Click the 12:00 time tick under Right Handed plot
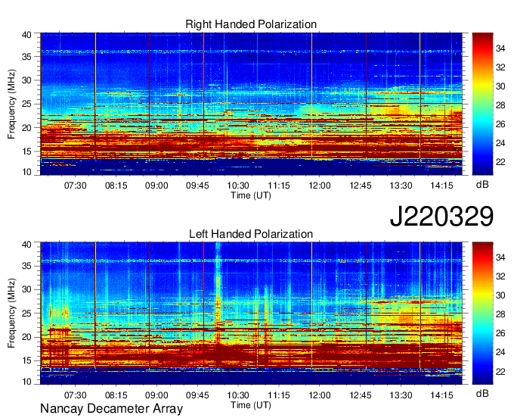Viewport: 514px width, 418px height. coord(320,186)
